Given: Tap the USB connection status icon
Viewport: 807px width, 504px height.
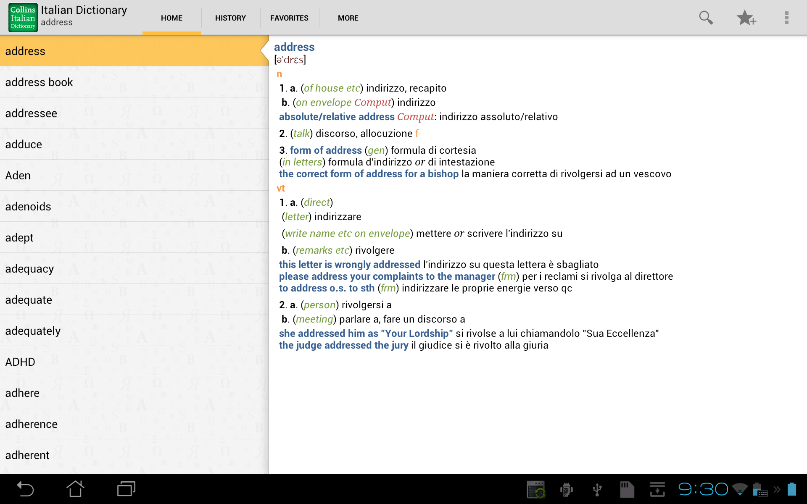Looking at the screenshot, I should tap(597, 489).
